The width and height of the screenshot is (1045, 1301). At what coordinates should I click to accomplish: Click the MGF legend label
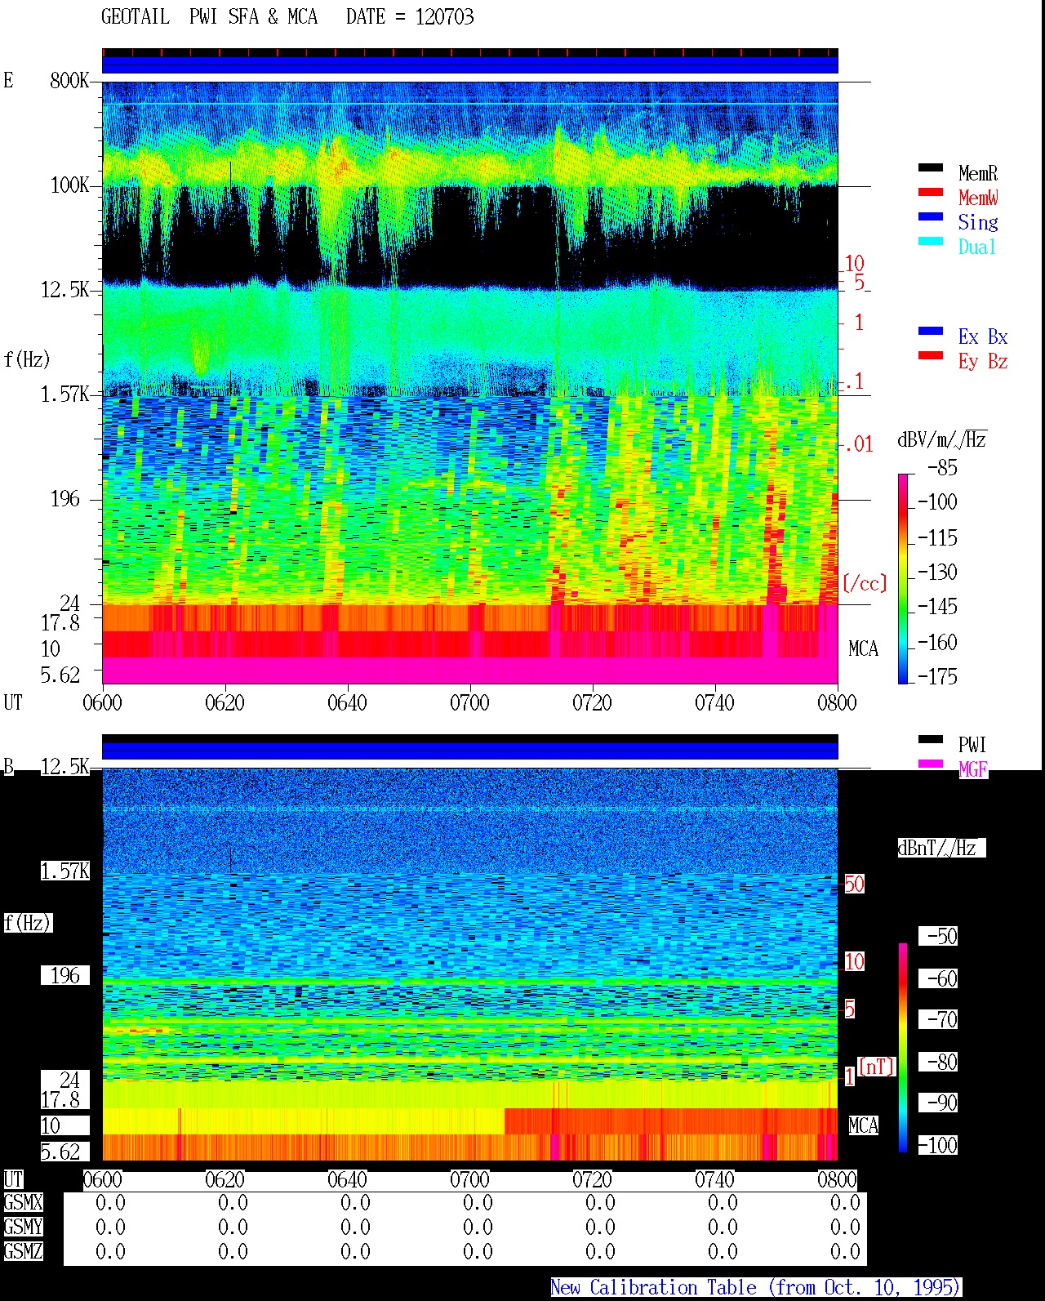973,769
